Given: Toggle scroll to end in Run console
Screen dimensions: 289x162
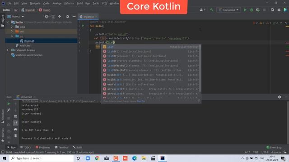Looking at the screenshot, I should click(15, 123).
